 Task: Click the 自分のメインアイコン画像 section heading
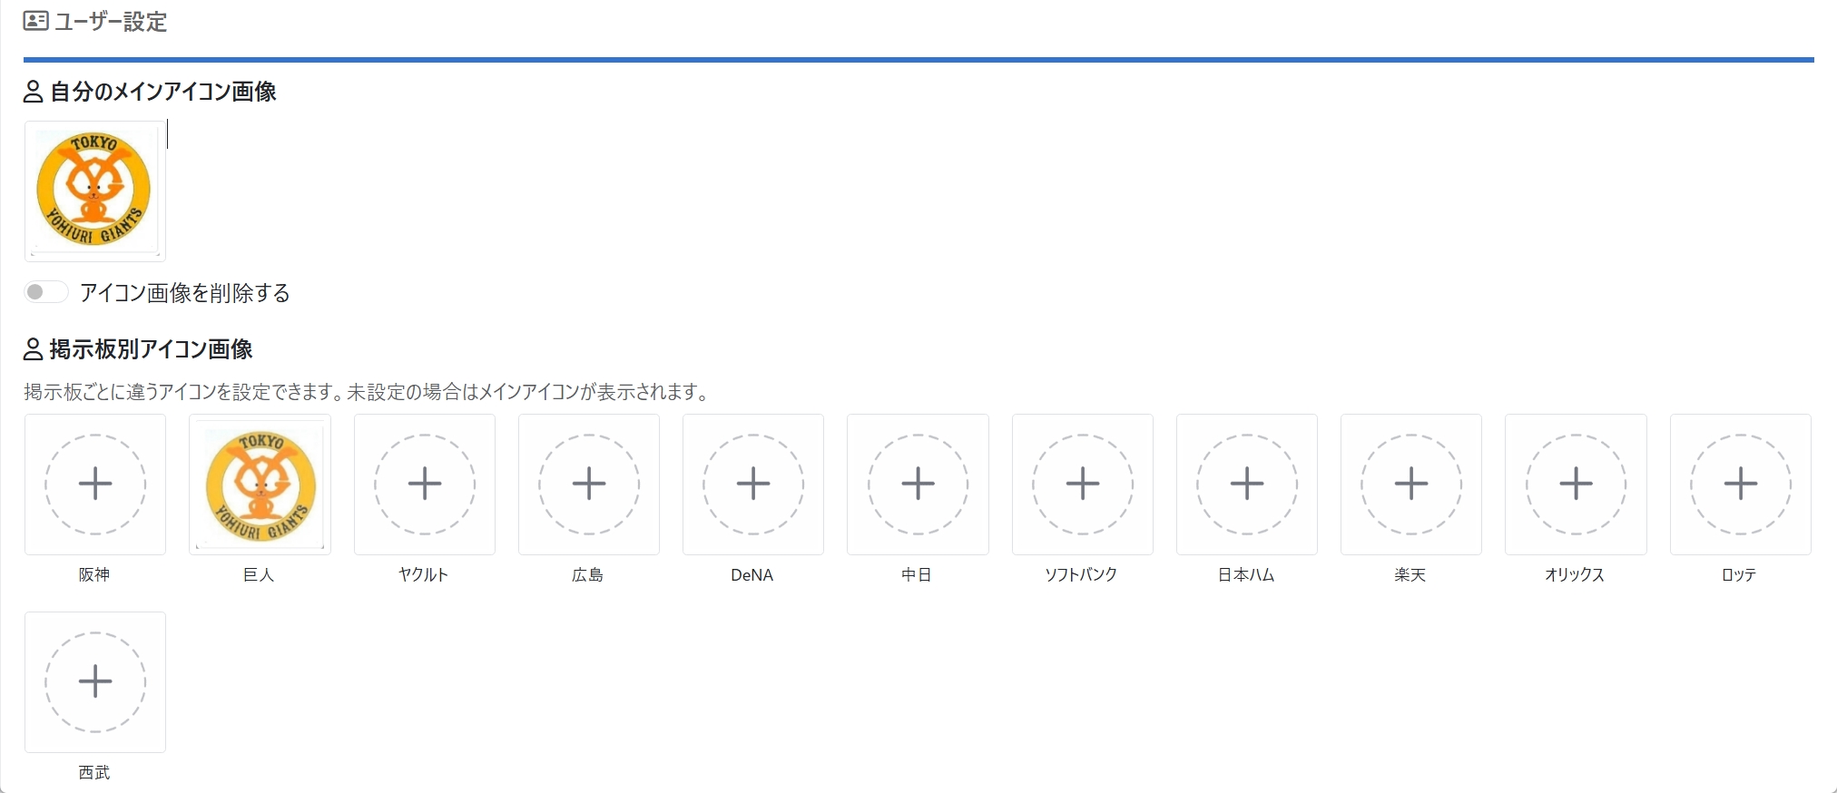pos(163,92)
